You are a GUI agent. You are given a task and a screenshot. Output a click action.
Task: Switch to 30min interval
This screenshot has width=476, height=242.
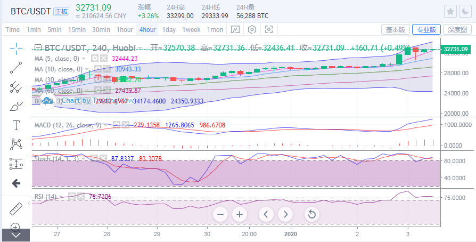101,30
